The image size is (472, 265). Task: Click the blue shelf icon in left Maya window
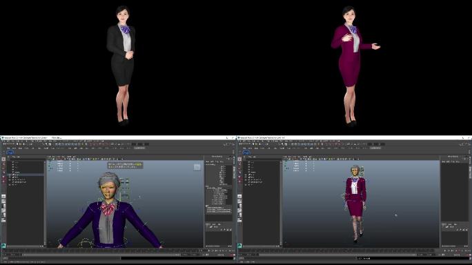coord(10,153)
